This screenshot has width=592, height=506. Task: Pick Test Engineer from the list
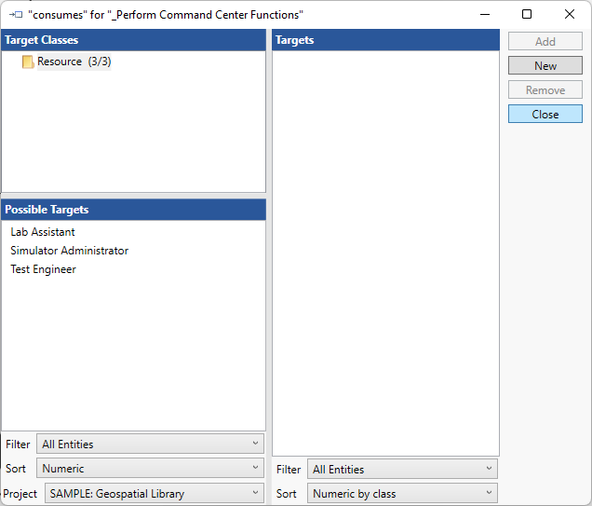pos(44,269)
